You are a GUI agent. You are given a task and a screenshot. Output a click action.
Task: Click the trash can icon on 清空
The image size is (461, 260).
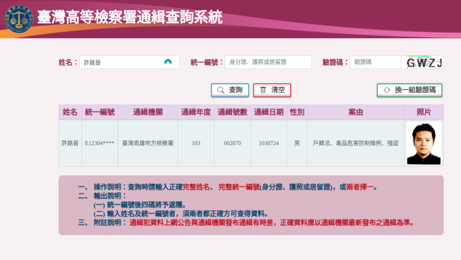point(263,90)
